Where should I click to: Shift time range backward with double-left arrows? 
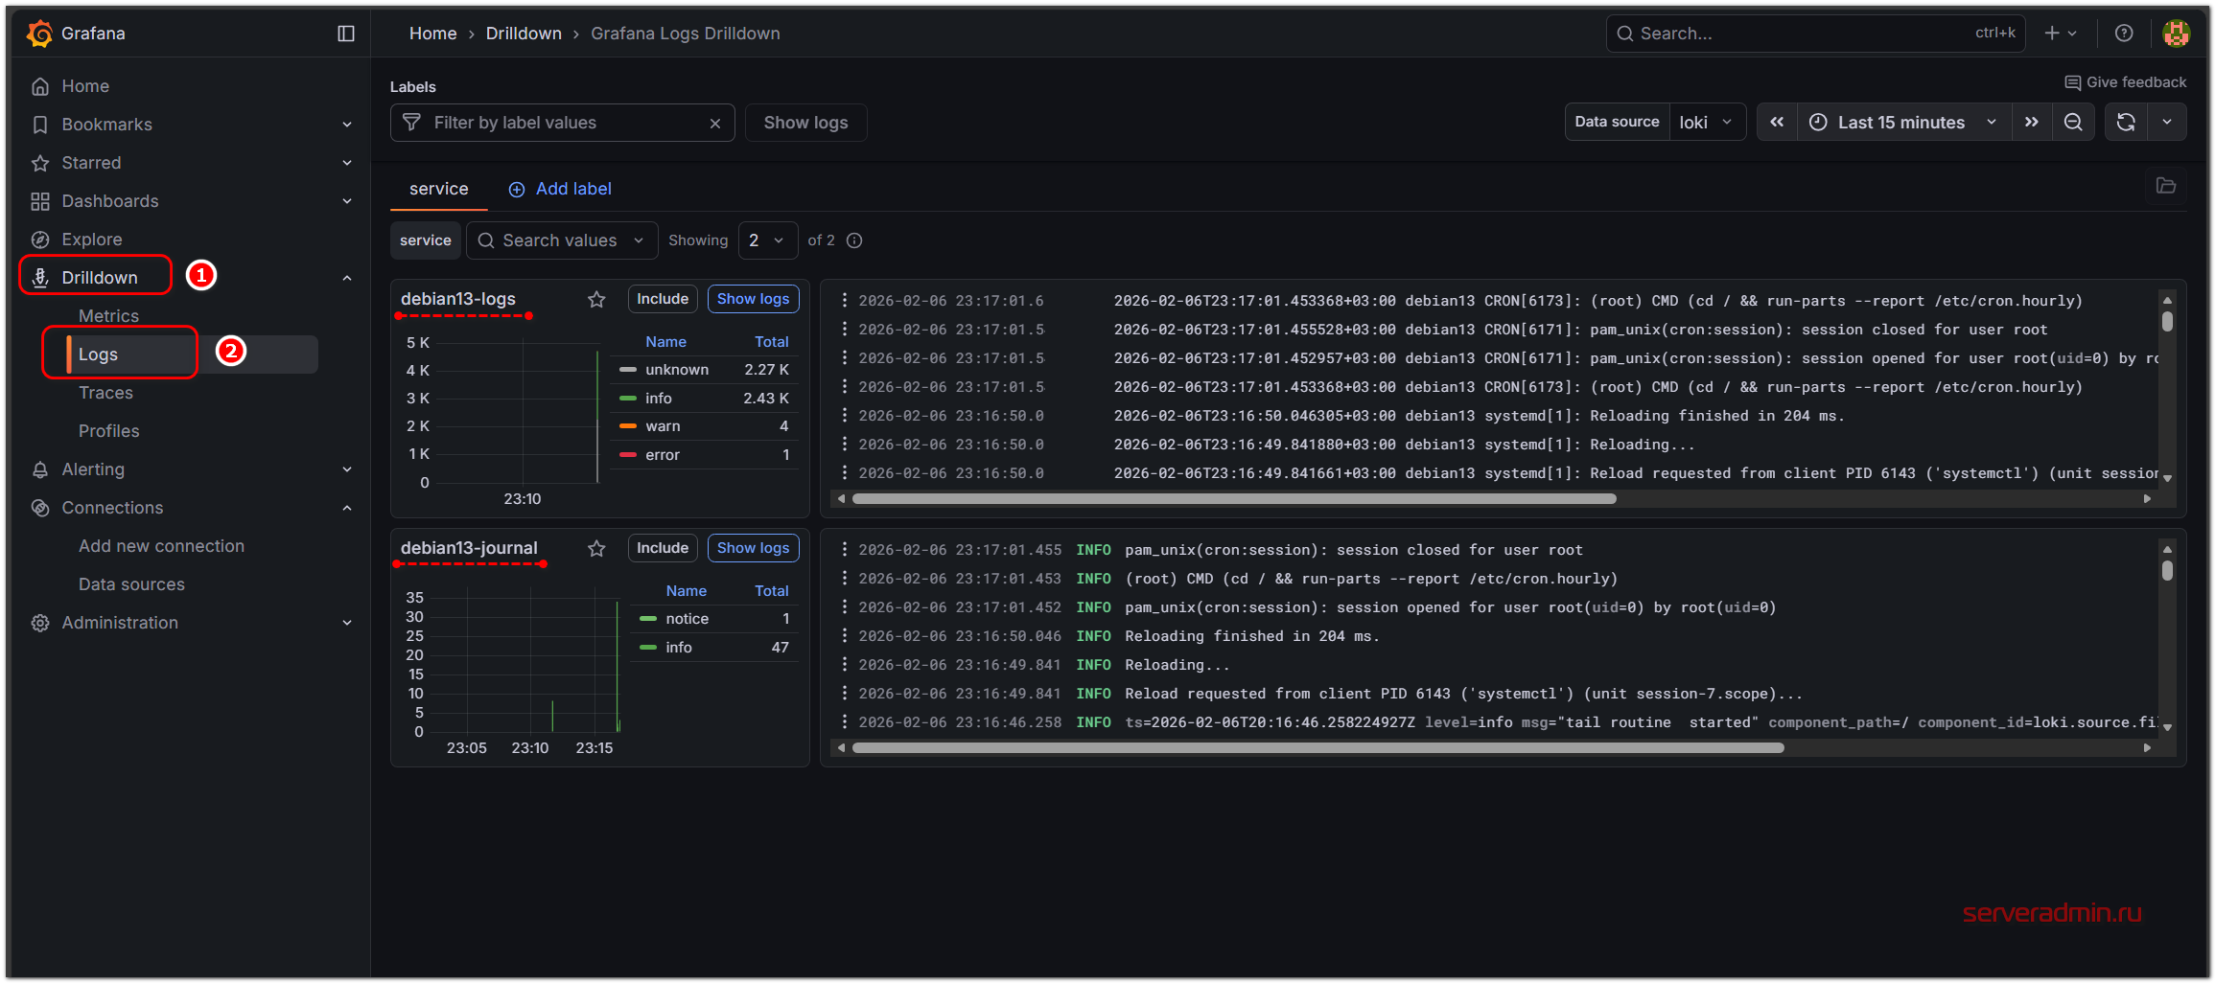(x=1777, y=123)
